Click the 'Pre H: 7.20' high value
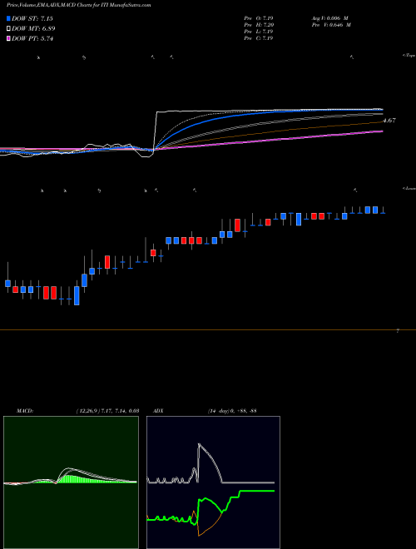Viewport: 416px width, 549px height. (259, 24)
